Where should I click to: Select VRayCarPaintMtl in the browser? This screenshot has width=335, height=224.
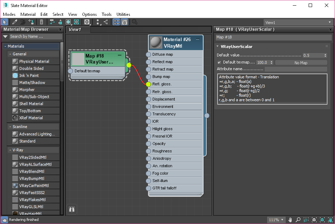pyautogui.click(x=34, y=186)
